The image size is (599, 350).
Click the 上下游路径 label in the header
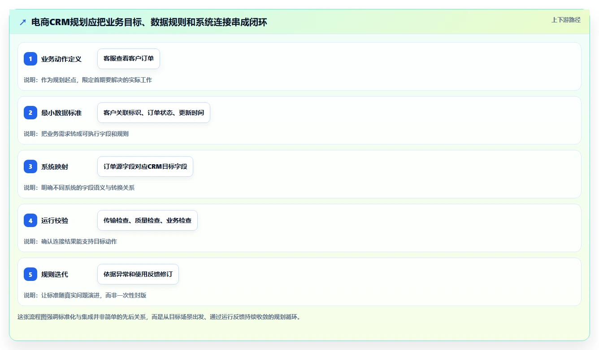(x=566, y=20)
